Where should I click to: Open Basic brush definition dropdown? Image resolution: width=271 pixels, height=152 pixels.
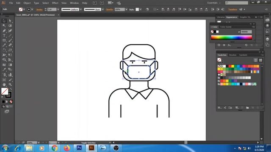point(103,9)
